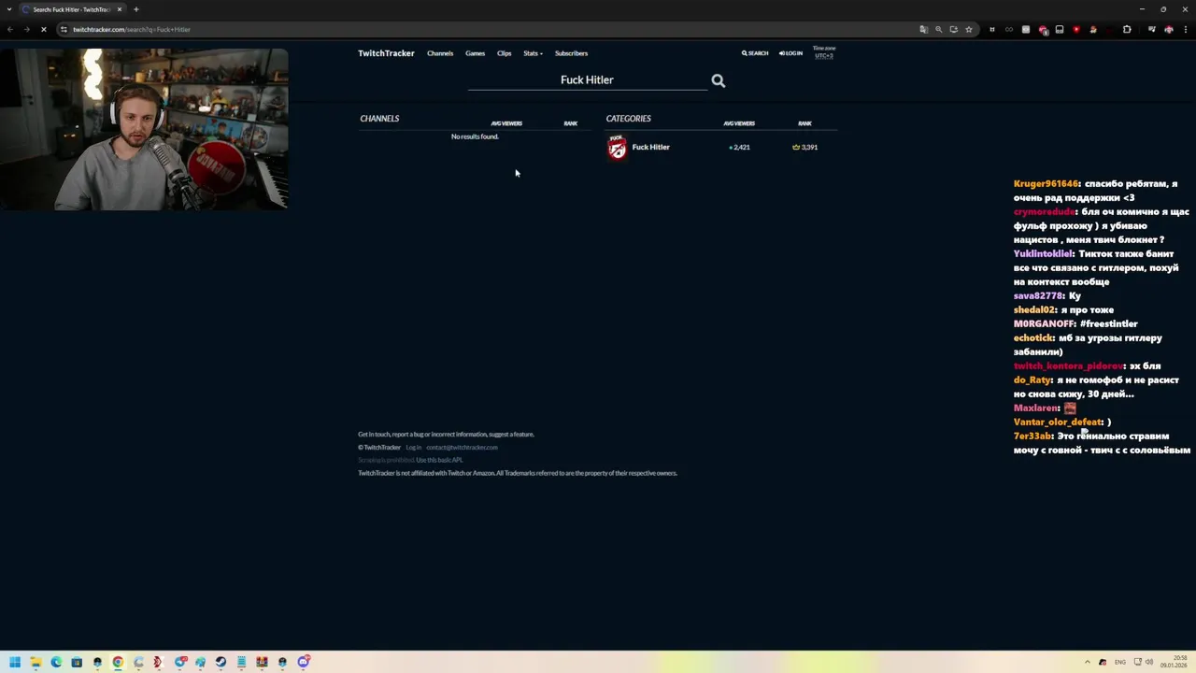Viewport: 1196px width, 673px height.
Task: Click the Log in footer link
Action: click(414, 448)
